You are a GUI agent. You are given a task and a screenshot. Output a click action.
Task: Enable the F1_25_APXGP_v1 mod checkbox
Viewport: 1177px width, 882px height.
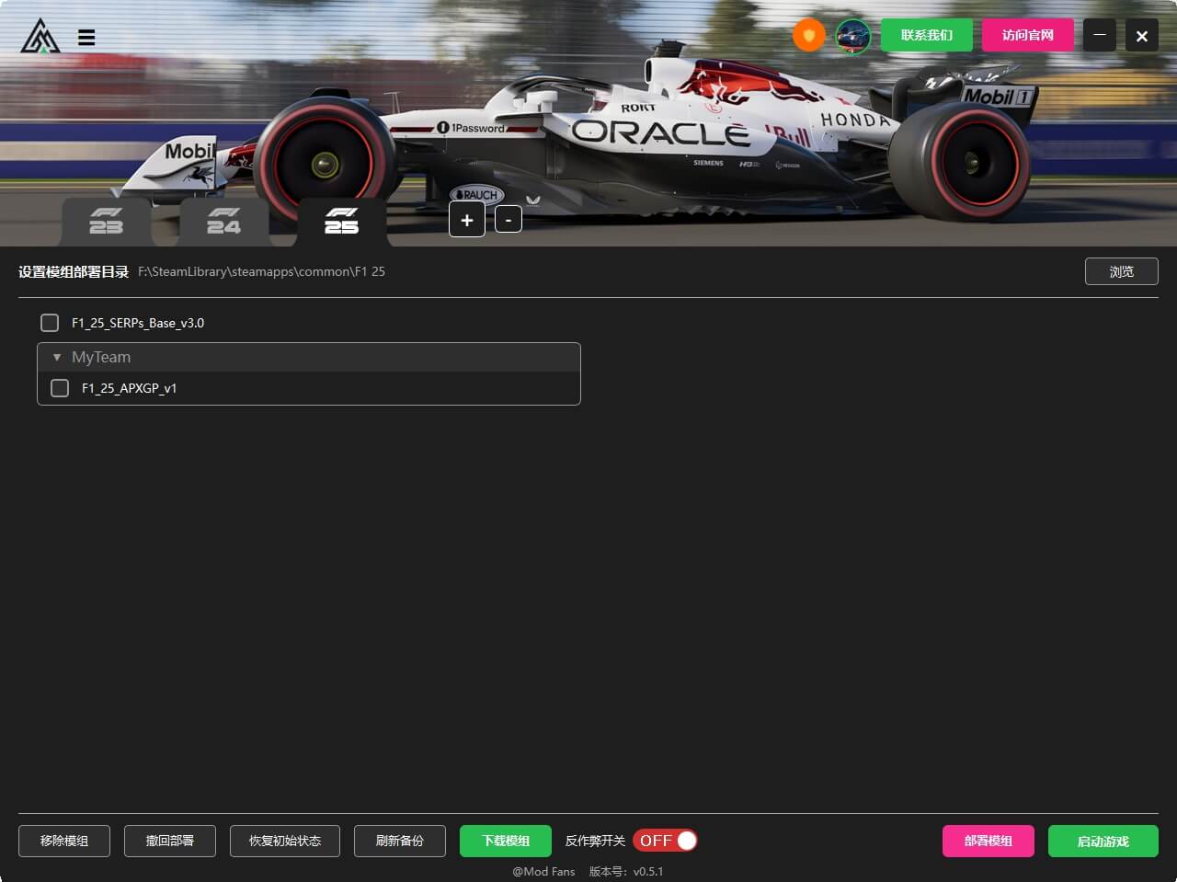tap(60, 388)
